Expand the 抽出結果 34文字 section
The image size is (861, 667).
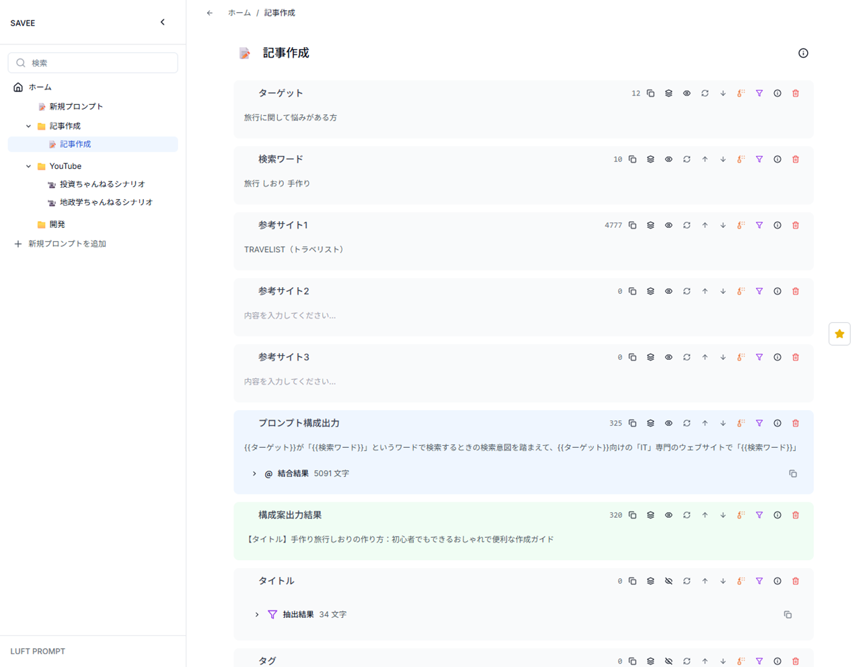click(x=257, y=615)
